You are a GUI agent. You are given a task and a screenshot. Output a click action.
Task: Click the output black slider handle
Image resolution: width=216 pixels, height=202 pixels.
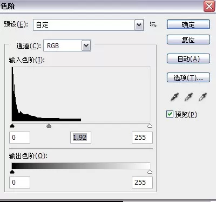pos(12,172)
